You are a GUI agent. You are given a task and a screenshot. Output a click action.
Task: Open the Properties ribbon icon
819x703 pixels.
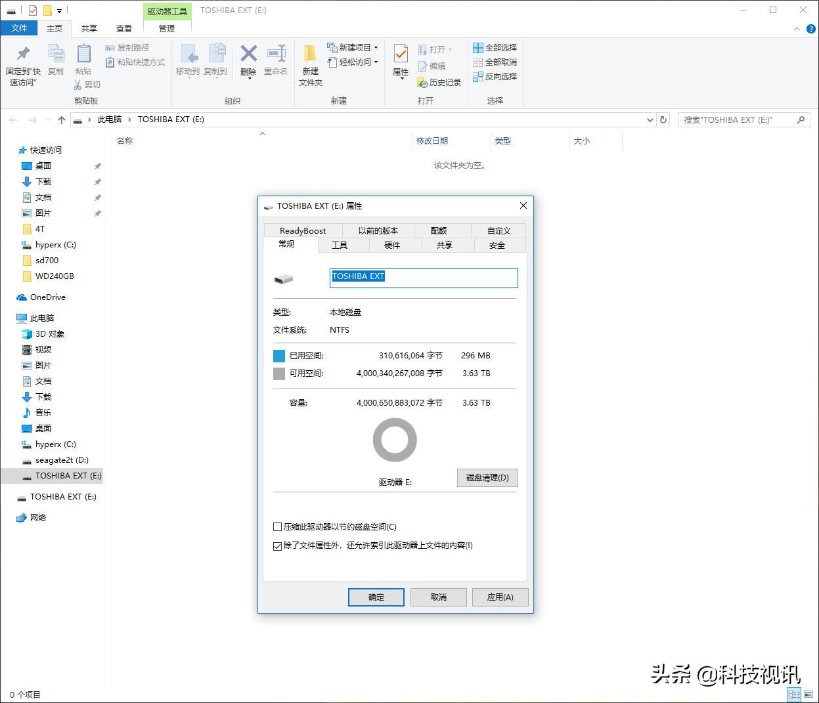pos(400,54)
